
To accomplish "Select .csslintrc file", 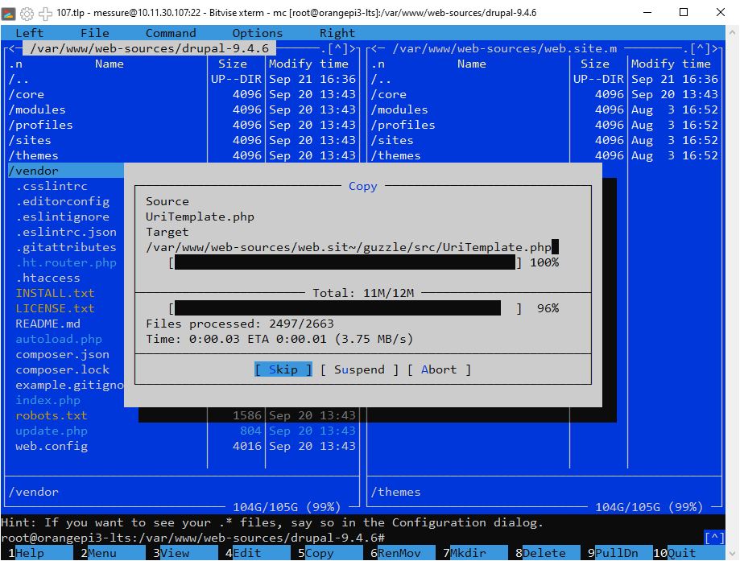I will pyautogui.click(x=52, y=186).
